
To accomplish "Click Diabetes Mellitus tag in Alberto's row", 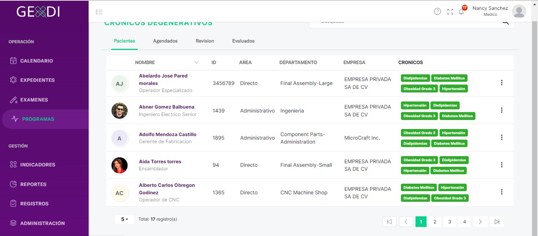I will point(419,188).
